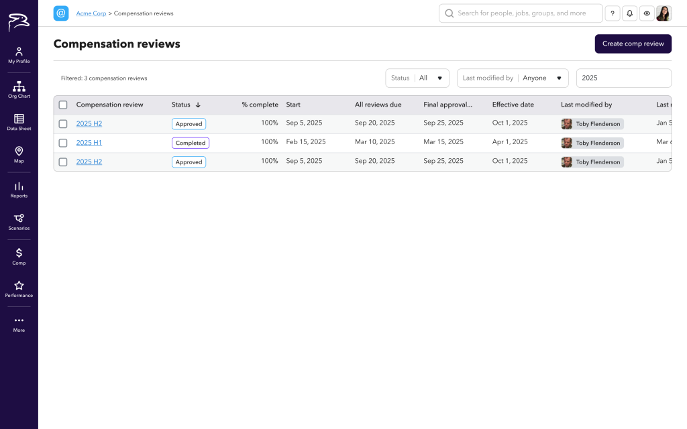Select the first 2025 H2 row checkbox
Viewport: 687px width, 429px height.
click(63, 124)
